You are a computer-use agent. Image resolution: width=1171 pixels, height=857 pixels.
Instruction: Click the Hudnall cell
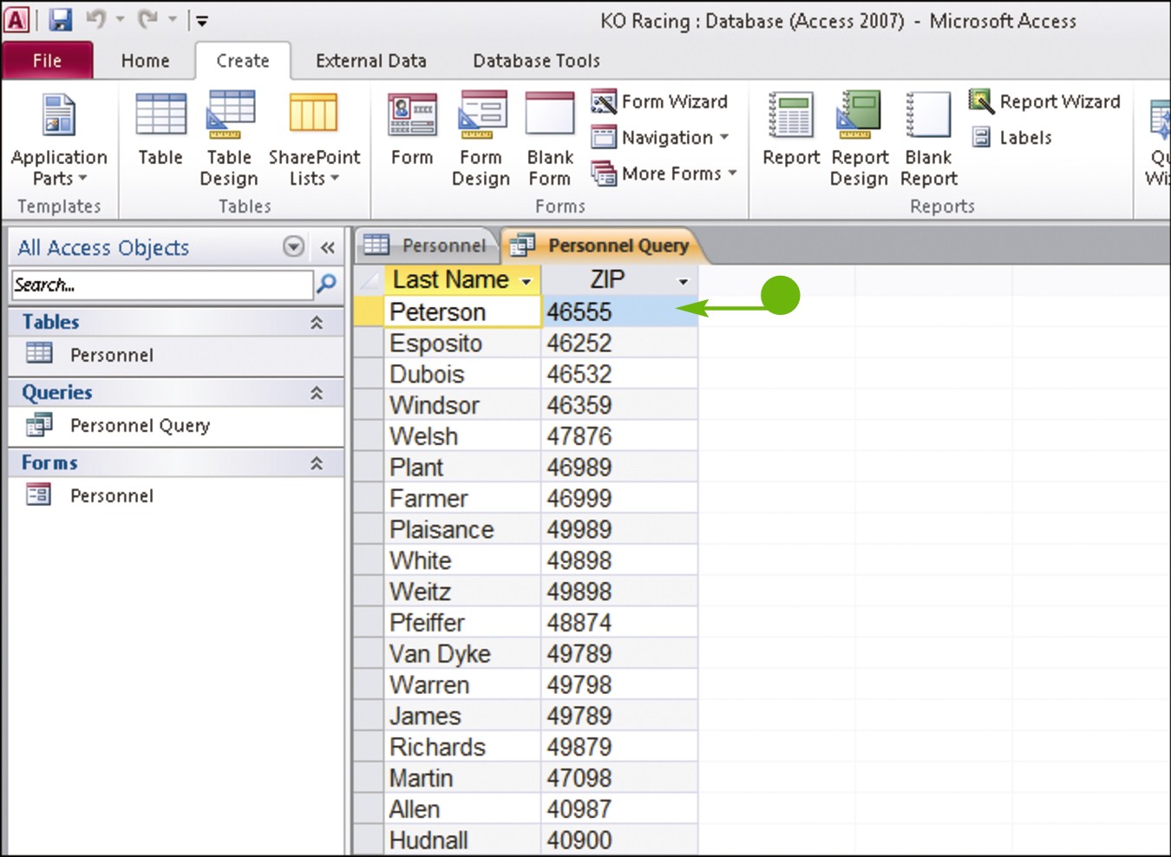click(x=462, y=841)
